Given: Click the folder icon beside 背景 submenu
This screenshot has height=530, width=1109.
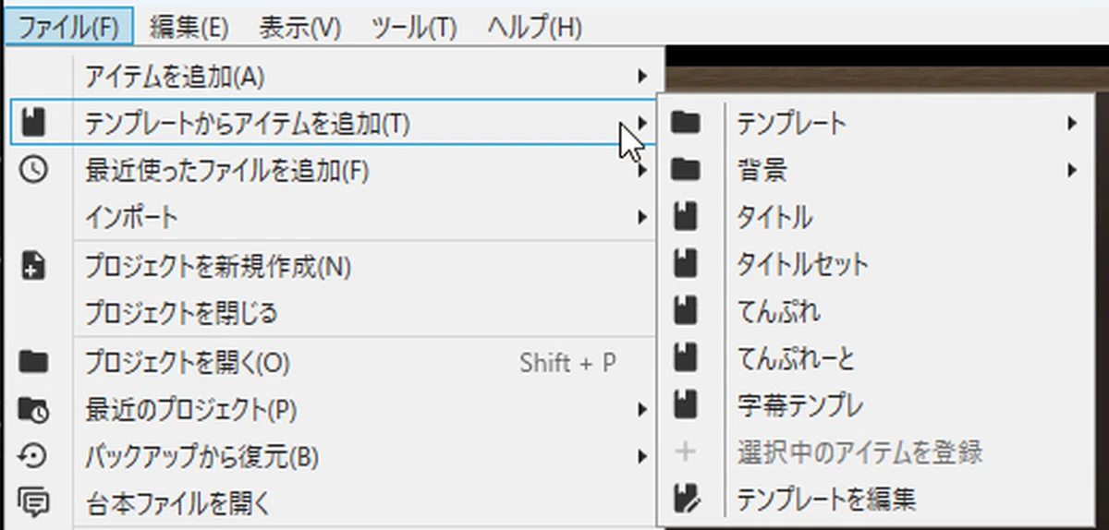Looking at the screenshot, I should tap(686, 170).
